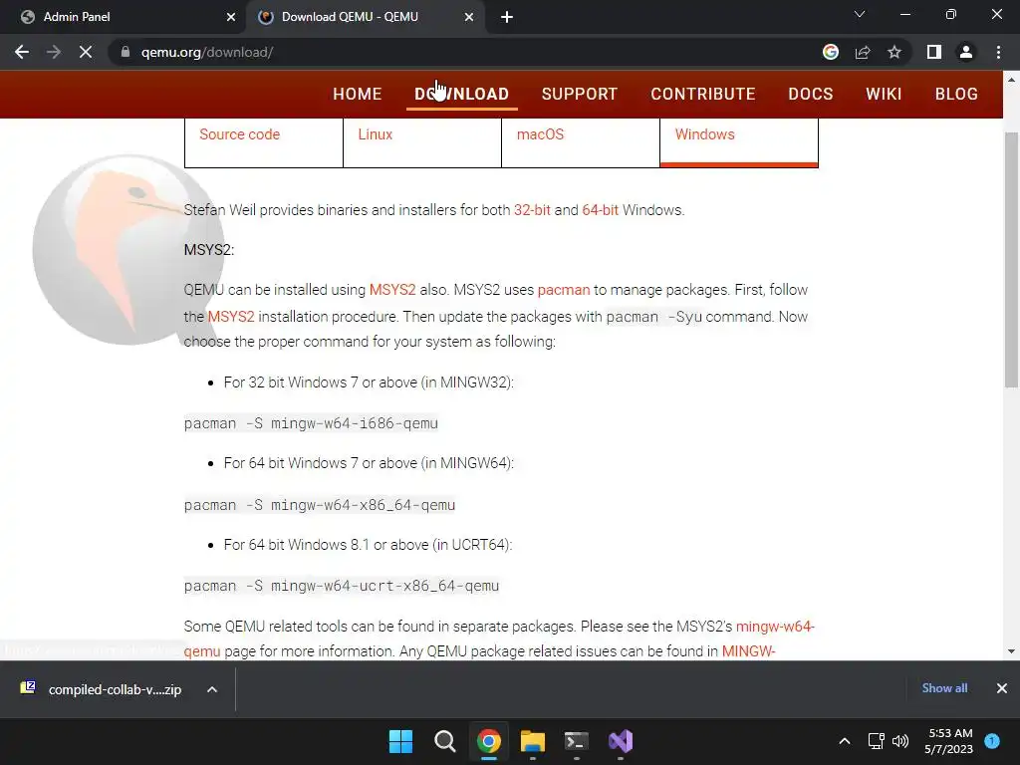Click the lock icon in address bar
This screenshot has width=1020, height=765.
(x=126, y=52)
